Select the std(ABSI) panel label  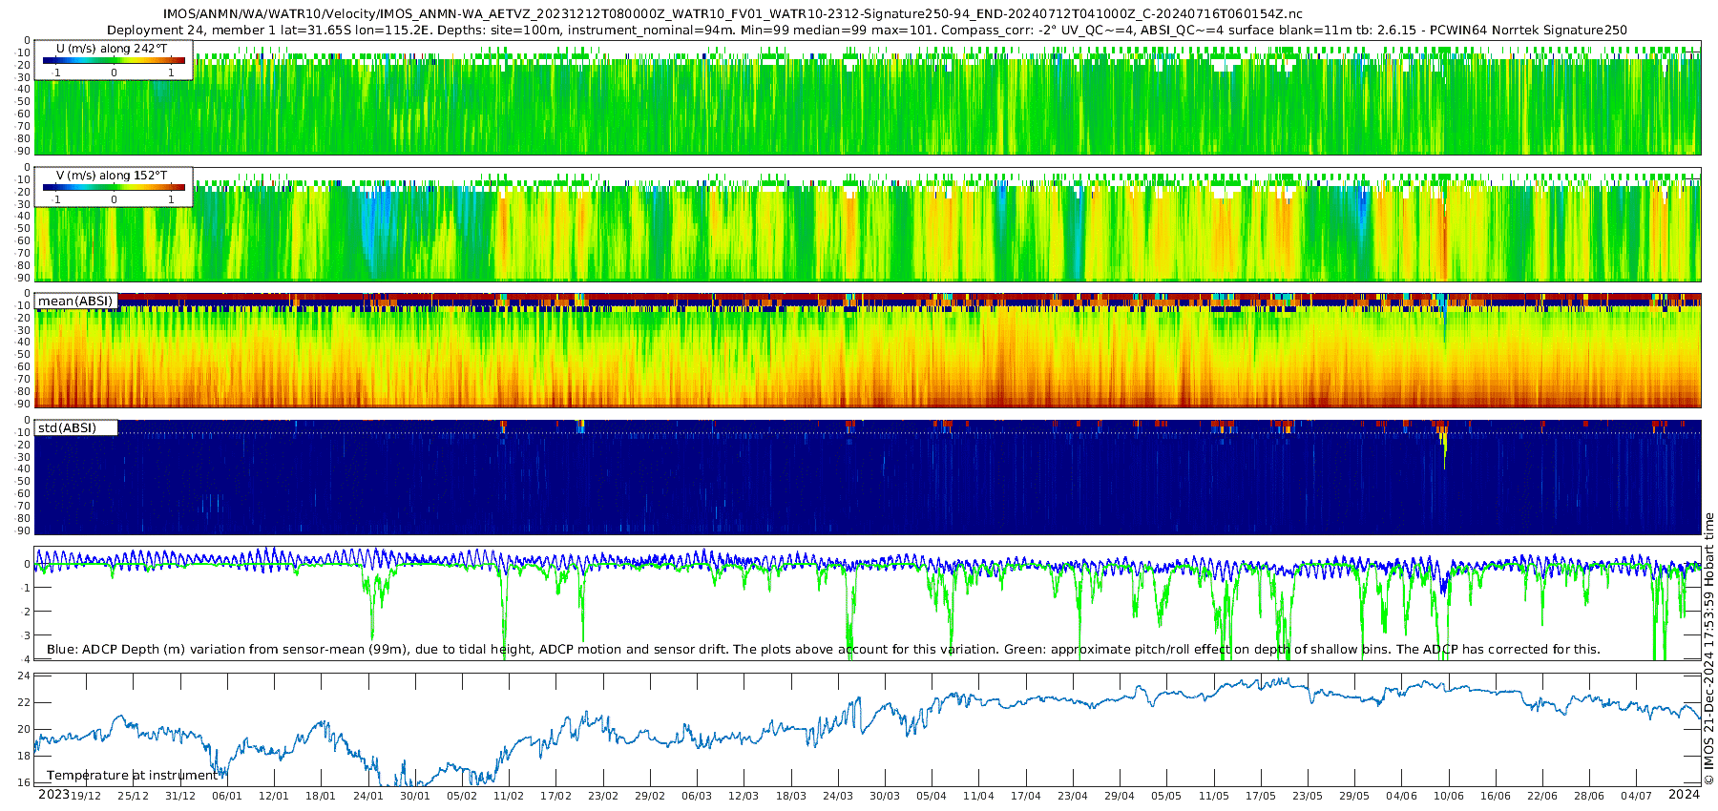pos(67,428)
